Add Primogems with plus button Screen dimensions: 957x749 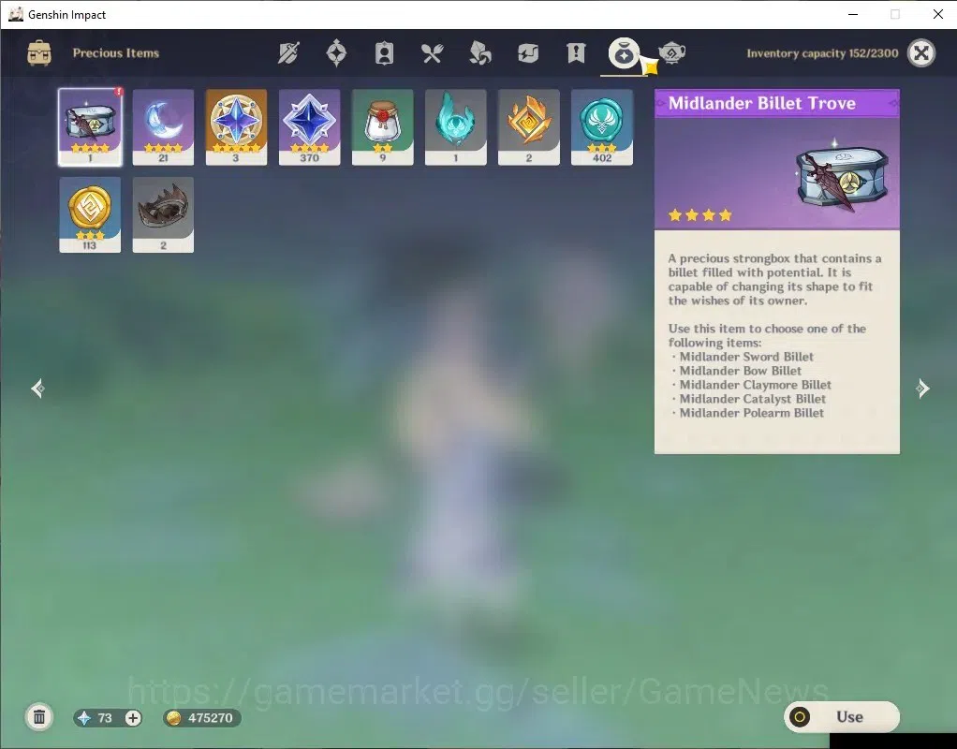[x=133, y=718]
